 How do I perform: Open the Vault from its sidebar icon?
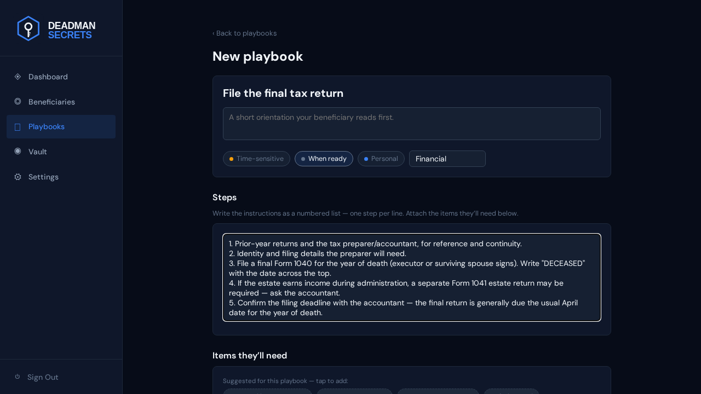pos(18,152)
